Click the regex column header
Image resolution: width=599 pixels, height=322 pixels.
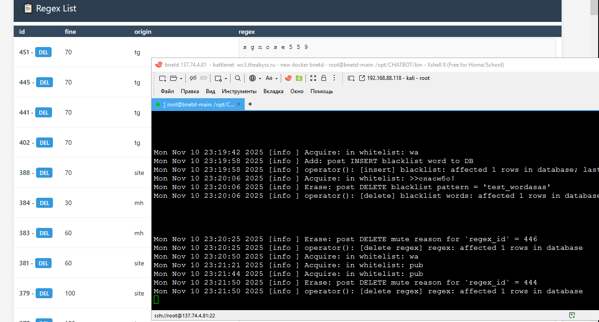(x=247, y=32)
